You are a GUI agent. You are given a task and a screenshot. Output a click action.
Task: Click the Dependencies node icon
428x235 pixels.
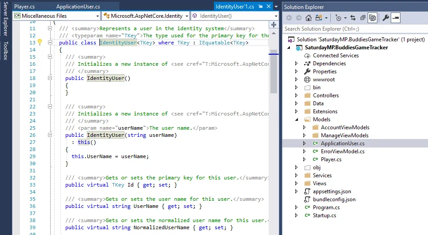point(307,64)
